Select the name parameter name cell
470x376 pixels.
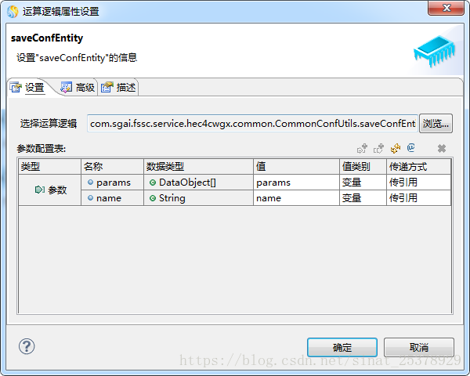[x=112, y=198]
